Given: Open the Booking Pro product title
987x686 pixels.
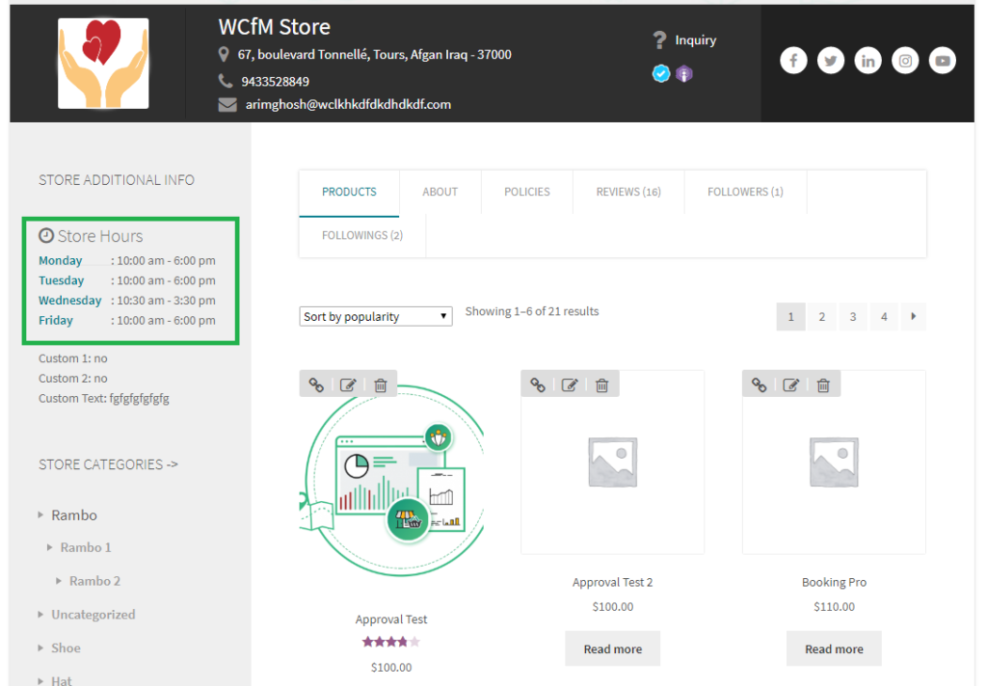Looking at the screenshot, I should tap(834, 582).
